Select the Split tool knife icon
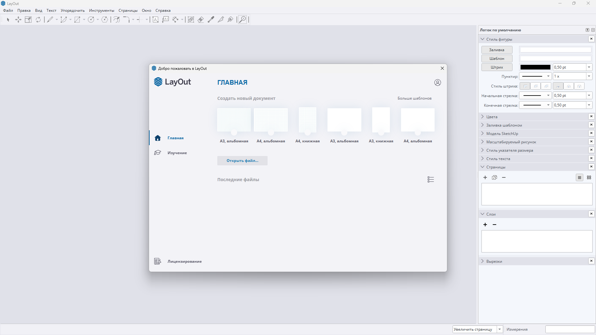This screenshot has width=596, height=335. coord(221,20)
